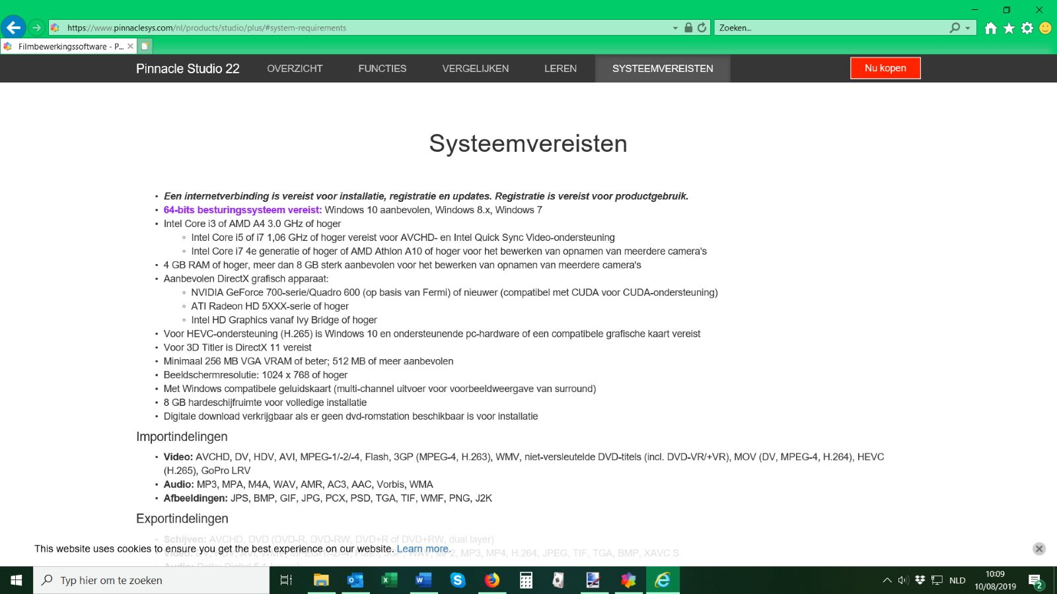Open Calculator from the taskbar

pos(526,580)
